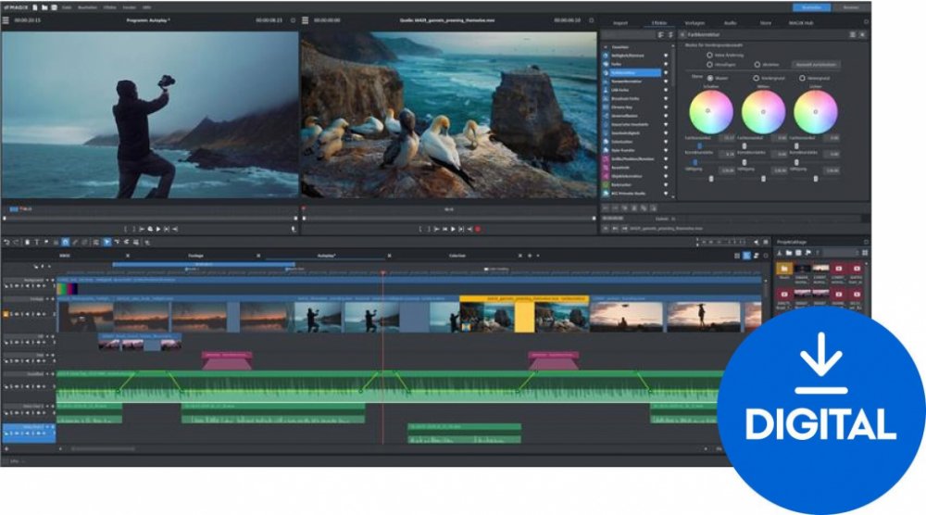Select the title (T) tool in timeline toolbar

(x=36, y=242)
